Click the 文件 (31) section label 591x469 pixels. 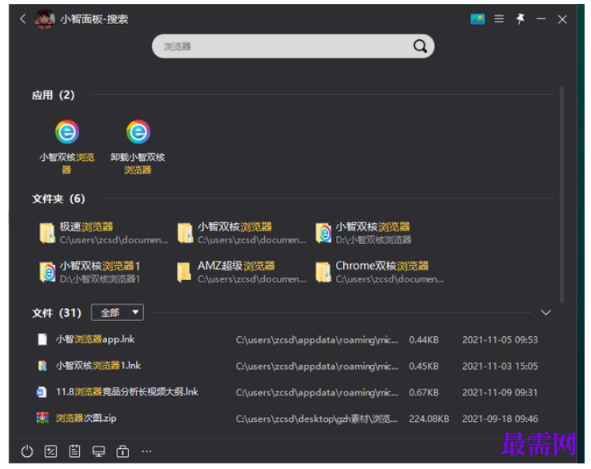point(57,313)
